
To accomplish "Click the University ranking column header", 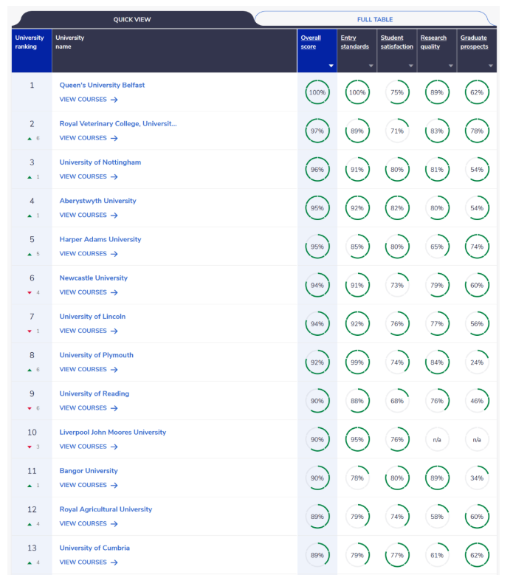I will 30,42.
